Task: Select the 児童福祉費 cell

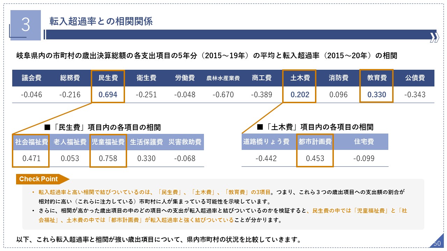Action: pyautogui.click(x=108, y=142)
